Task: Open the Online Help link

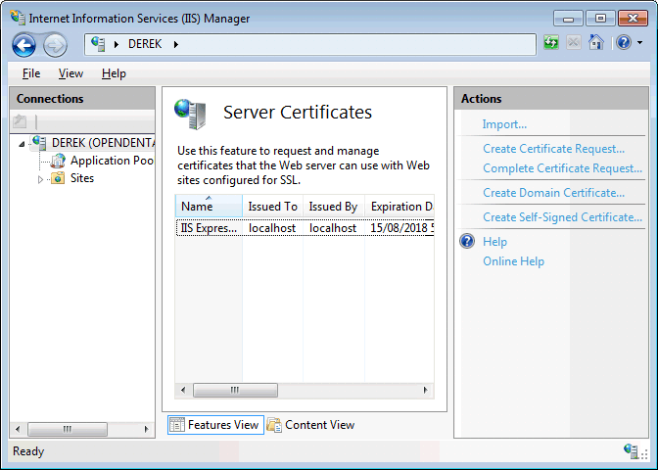Action: [x=513, y=261]
